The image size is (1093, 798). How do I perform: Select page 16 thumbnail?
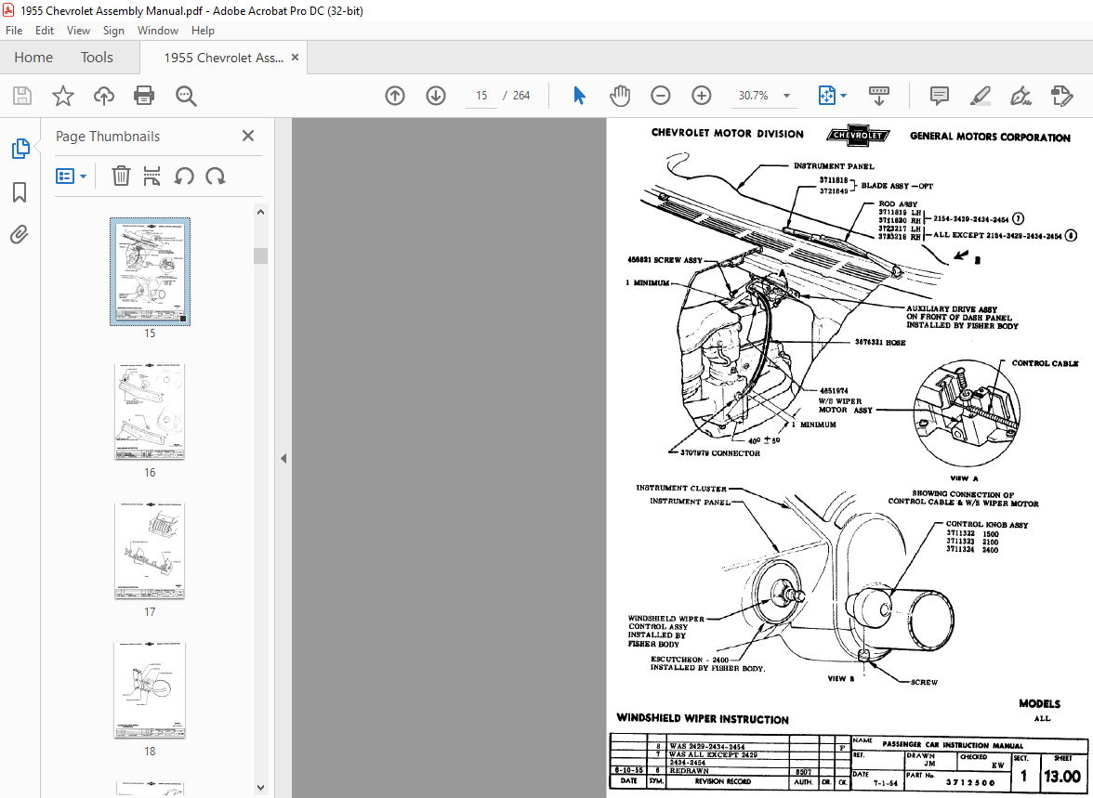150,412
